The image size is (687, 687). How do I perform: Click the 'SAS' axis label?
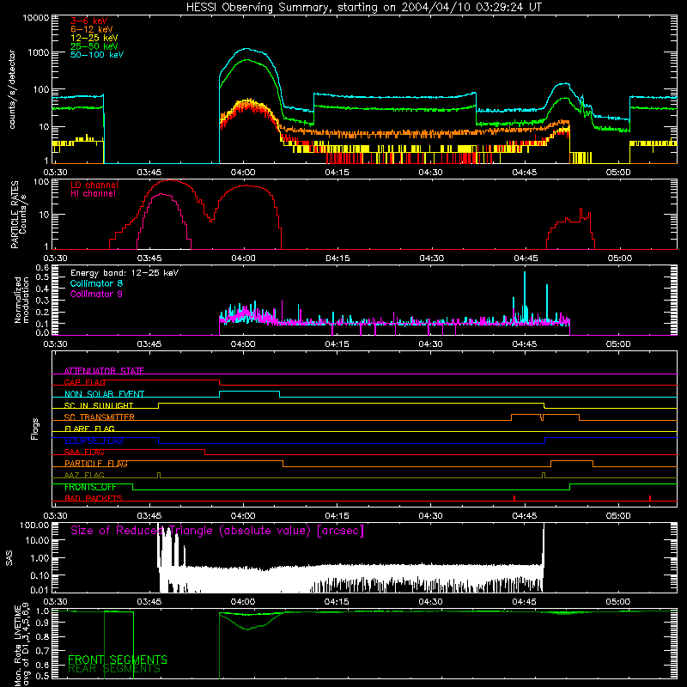tap(9, 558)
